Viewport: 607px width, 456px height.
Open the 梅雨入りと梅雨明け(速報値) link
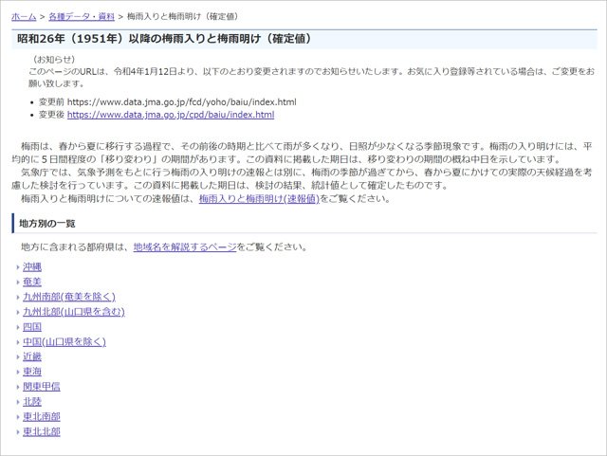[258, 199]
